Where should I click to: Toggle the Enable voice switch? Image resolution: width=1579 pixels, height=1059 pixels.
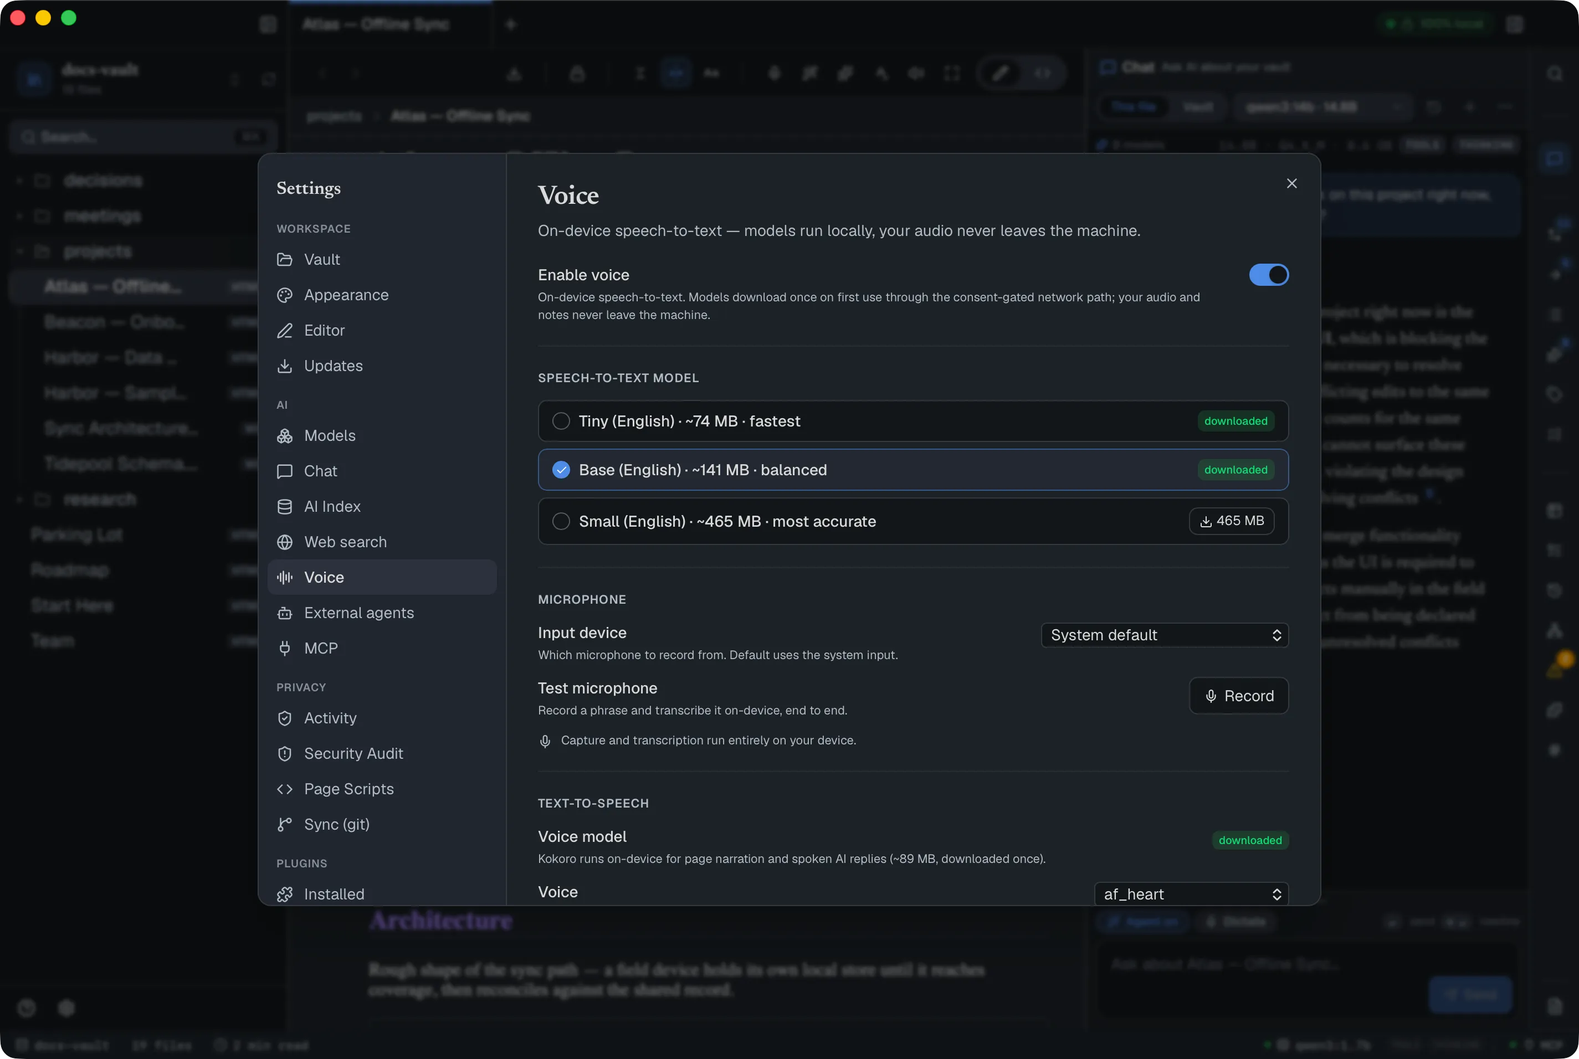(x=1268, y=275)
